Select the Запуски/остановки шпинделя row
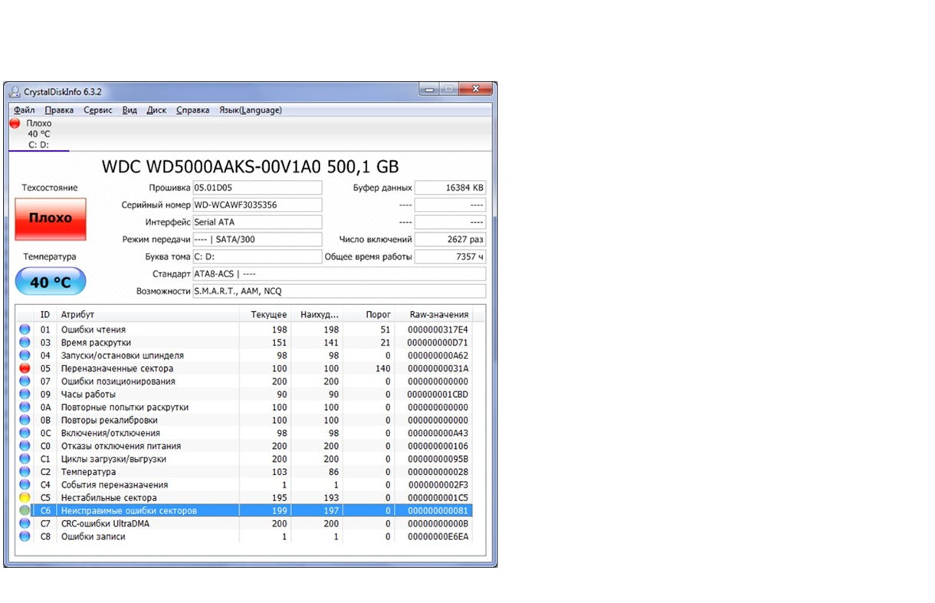 point(245,356)
